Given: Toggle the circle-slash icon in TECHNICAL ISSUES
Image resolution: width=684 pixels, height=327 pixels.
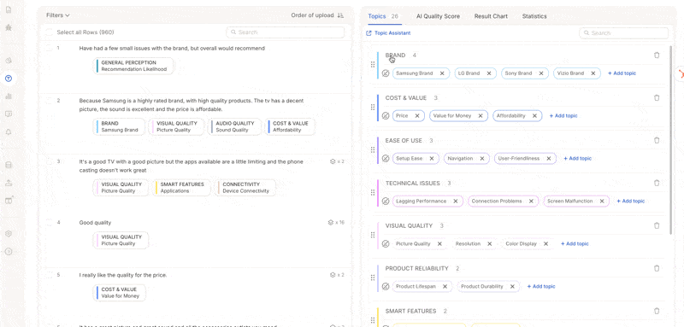Looking at the screenshot, I should click(386, 201).
